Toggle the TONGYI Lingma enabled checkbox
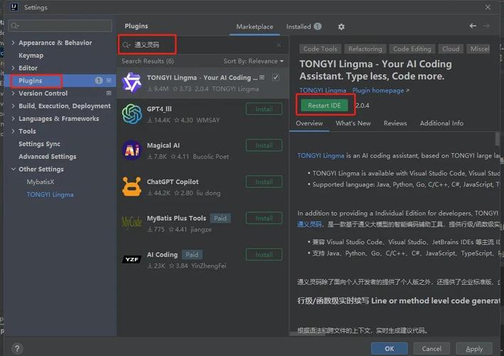Viewport: 504px width, 356px height. [276, 78]
